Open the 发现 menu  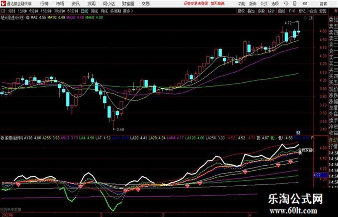point(92,4)
